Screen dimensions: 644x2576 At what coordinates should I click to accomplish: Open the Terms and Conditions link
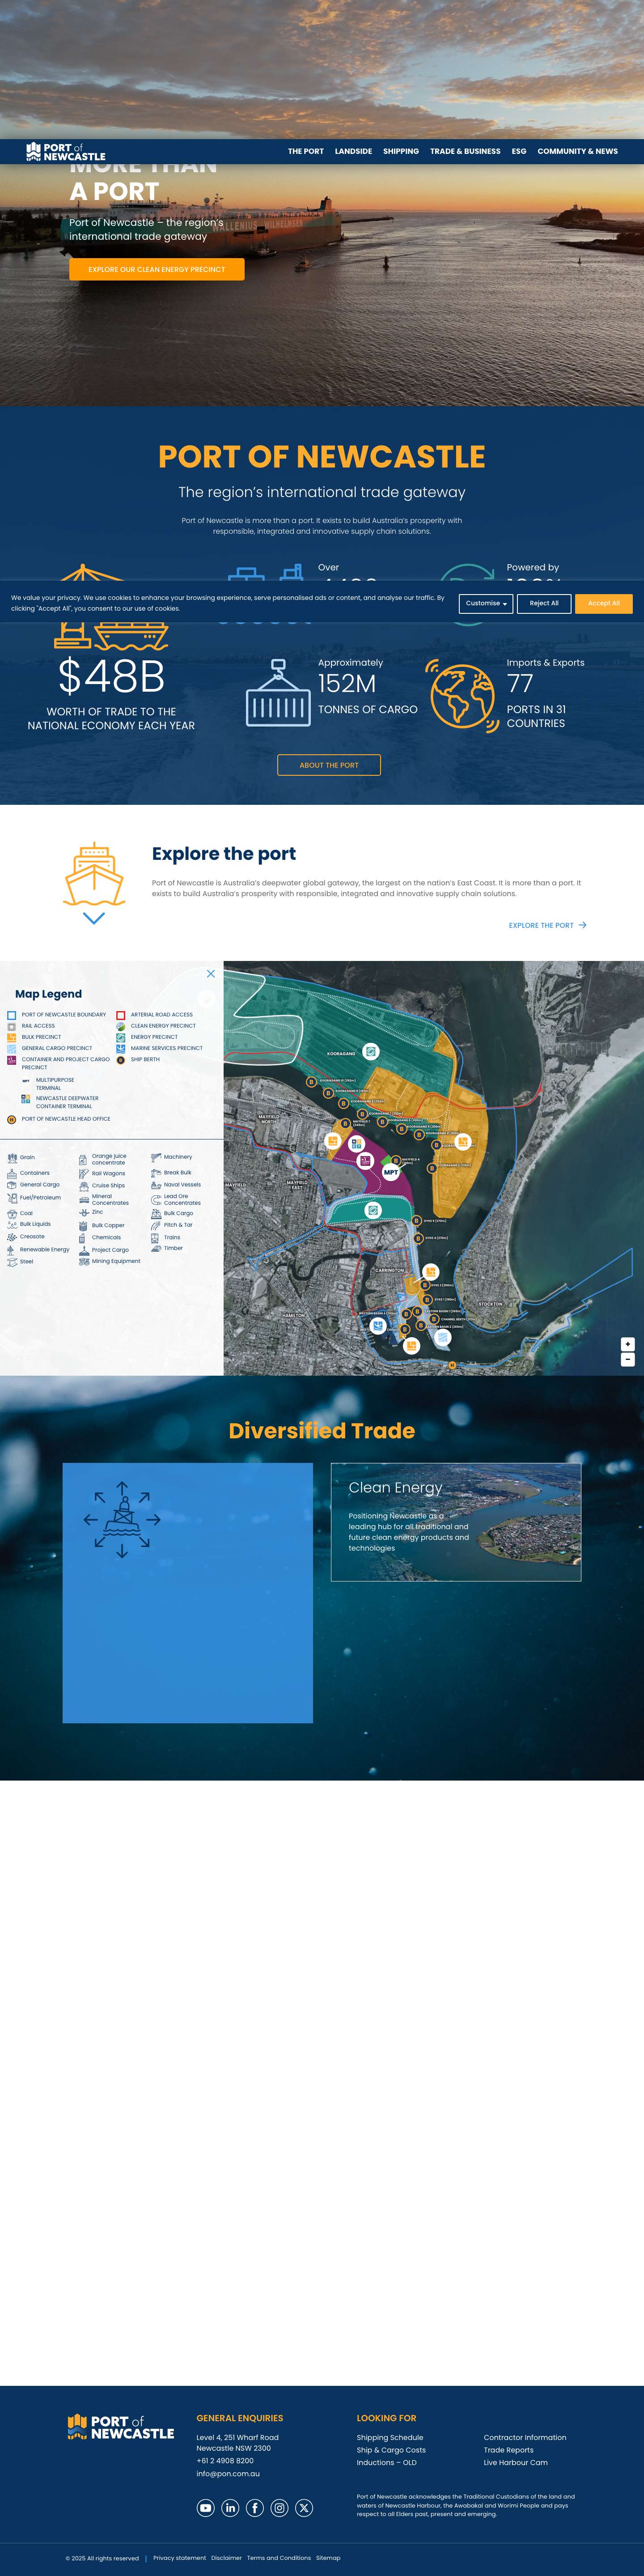(279, 2557)
